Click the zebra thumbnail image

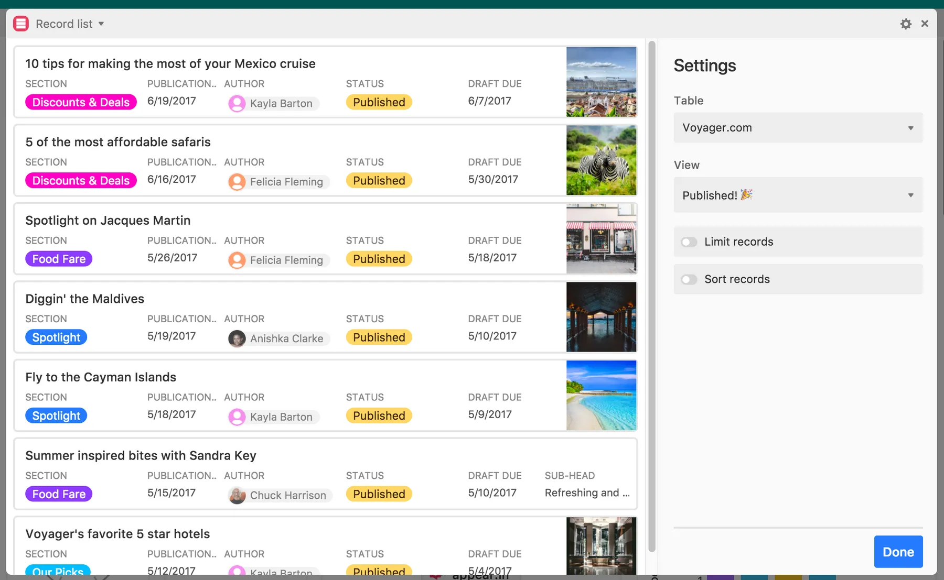pyautogui.click(x=601, y=160)
